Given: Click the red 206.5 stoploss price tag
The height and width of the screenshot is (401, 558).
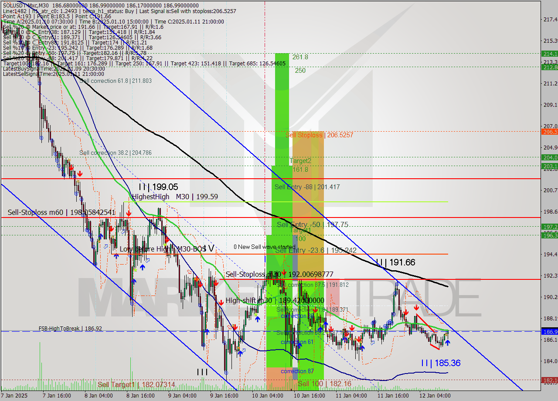Looking at the screenshot, I should coord(549,132).
